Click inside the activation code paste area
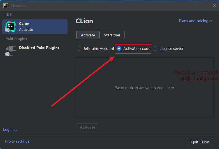 pos(145,88)
